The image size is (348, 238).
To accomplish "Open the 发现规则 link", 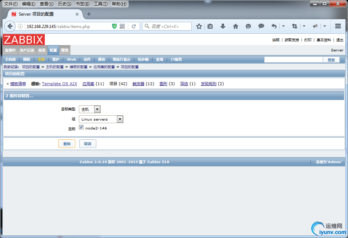I will [209, 84].
